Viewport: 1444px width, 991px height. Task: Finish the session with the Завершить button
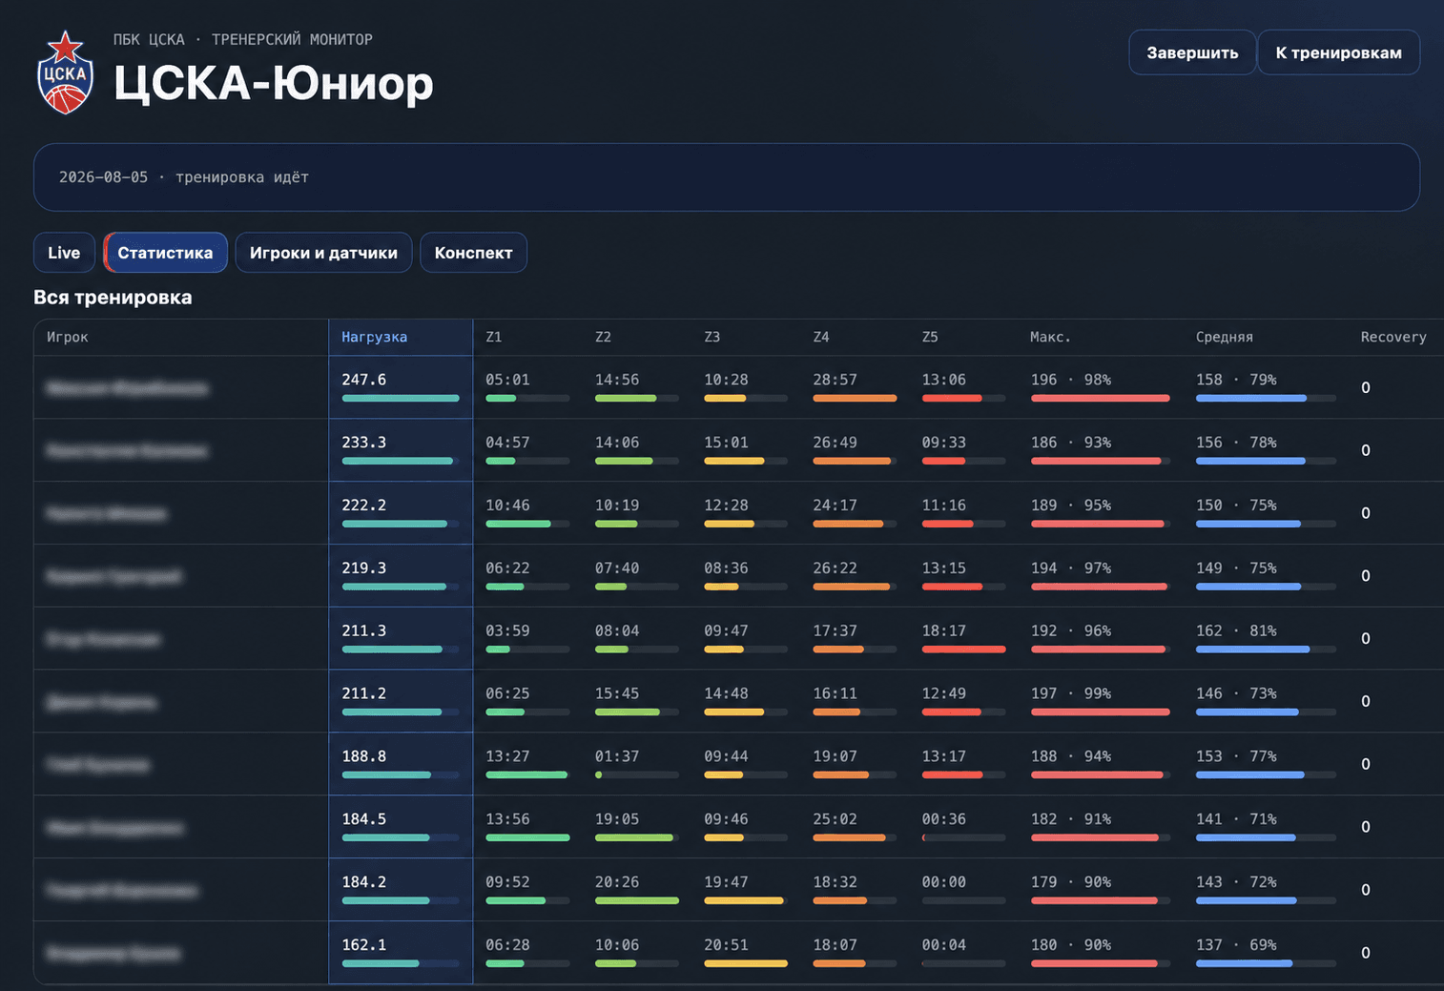click(1192, 52)
